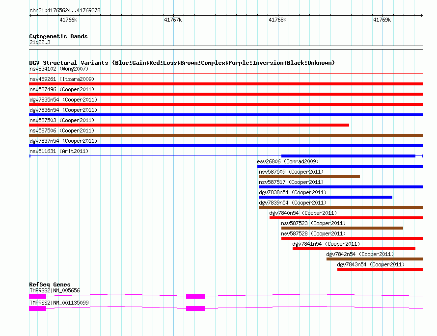Select the blue nsv587517 bar
The height and width of the screenshot is (336, 437).
point(341,187)
